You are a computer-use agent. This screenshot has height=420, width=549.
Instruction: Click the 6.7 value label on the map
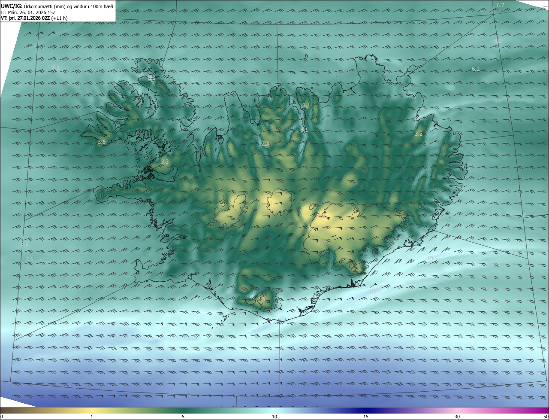click(500, 5)
